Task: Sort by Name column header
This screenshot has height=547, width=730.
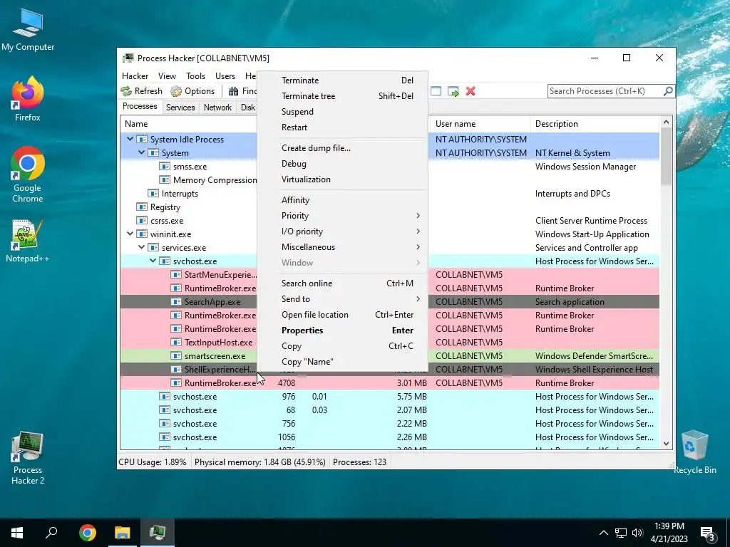Action: coord(188,124)
